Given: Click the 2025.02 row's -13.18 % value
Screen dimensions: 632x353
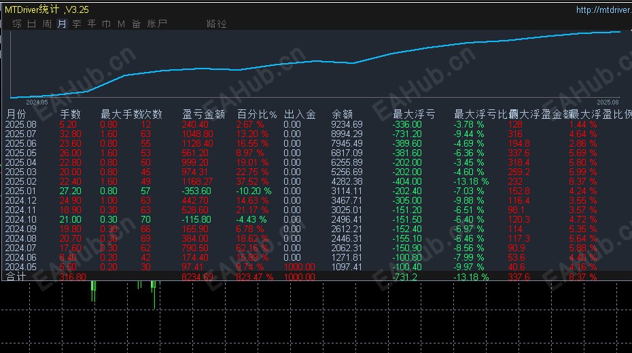Looking at the screenshot, I should pyautogui.click(x=471, y=181).
